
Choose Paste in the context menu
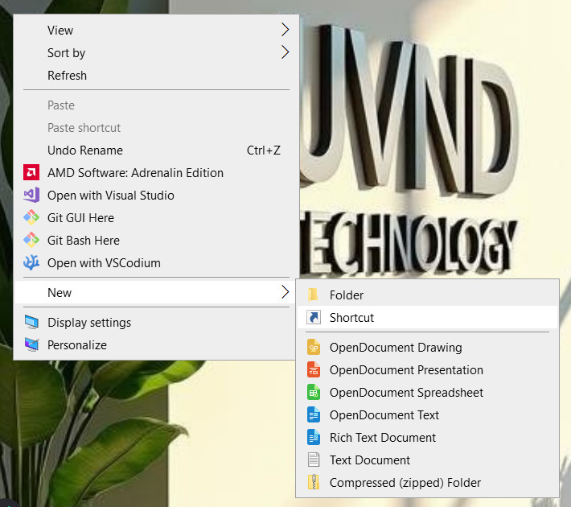(x=156, y=105)
